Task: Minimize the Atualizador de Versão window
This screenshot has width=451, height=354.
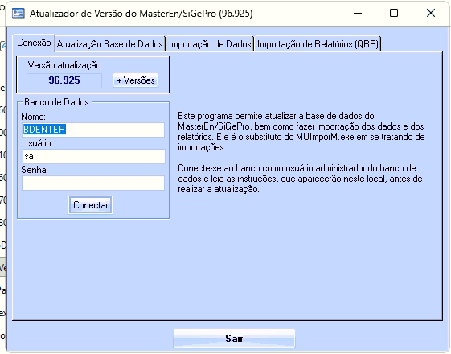Action: coord(358,13)
